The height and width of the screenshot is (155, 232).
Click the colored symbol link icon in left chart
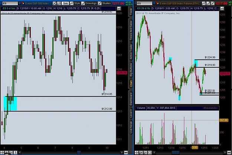[23, 3]
